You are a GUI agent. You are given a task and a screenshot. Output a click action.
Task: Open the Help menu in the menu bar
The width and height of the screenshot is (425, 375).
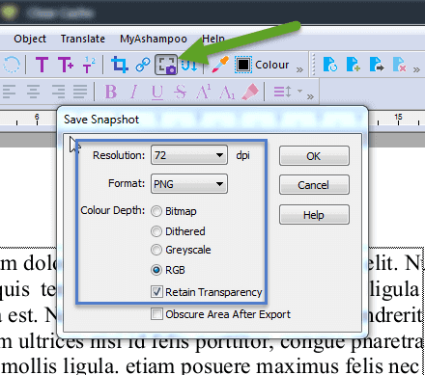click(213, 39)
